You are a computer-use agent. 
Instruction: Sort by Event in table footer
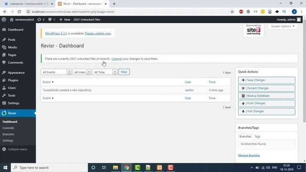coord(48,98)
